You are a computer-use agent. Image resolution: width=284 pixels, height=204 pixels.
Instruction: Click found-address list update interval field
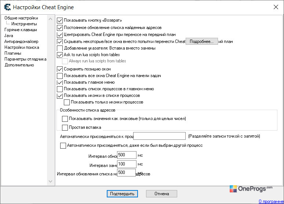(x=127, y=172)
